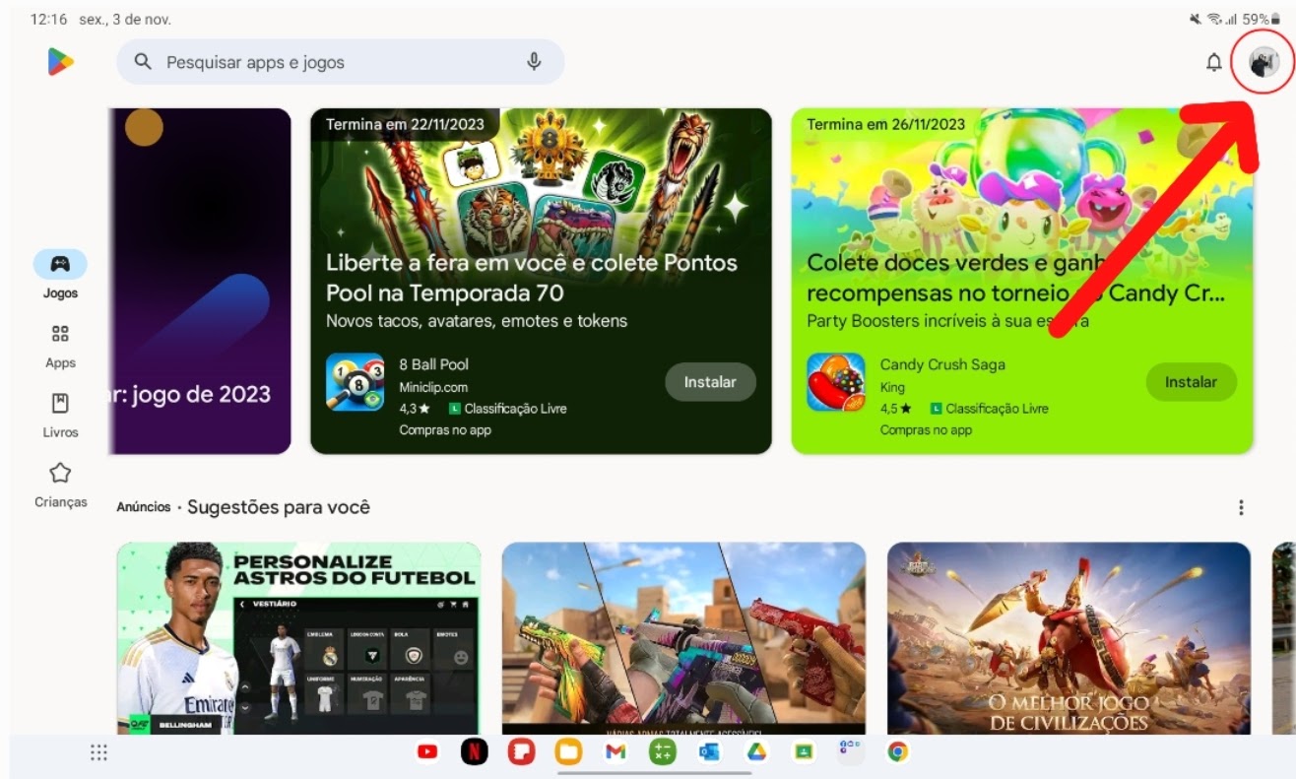Screen dimensions: 1296x779
Task: Open the yellow files folder app
Action: pyautogui.click(x=568, y=752)
